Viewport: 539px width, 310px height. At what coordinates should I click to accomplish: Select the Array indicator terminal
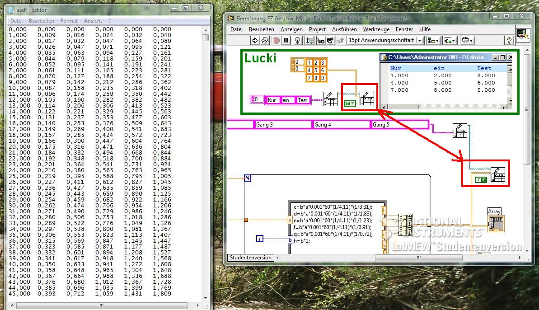coord(496,224)
